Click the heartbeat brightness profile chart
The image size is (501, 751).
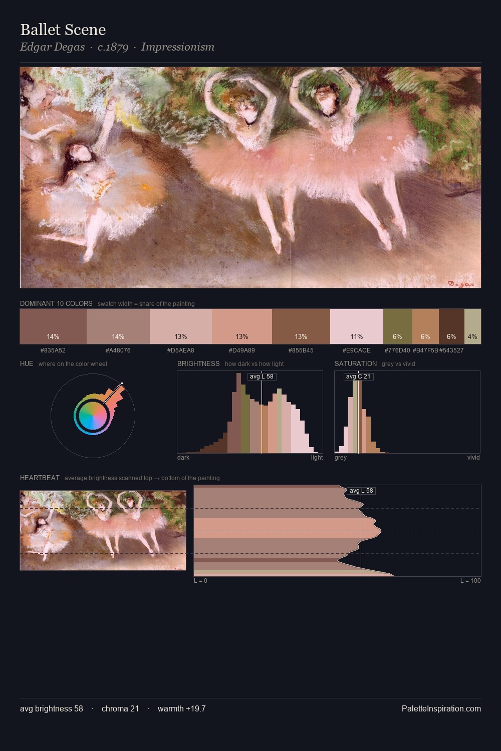click(x=337, y=531)
